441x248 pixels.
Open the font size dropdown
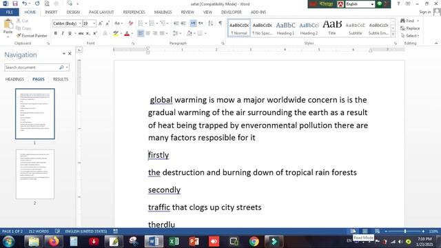[94, 23]
